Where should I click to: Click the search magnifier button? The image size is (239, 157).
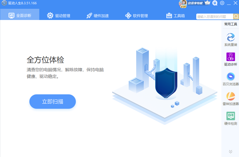tap(236, 17)
